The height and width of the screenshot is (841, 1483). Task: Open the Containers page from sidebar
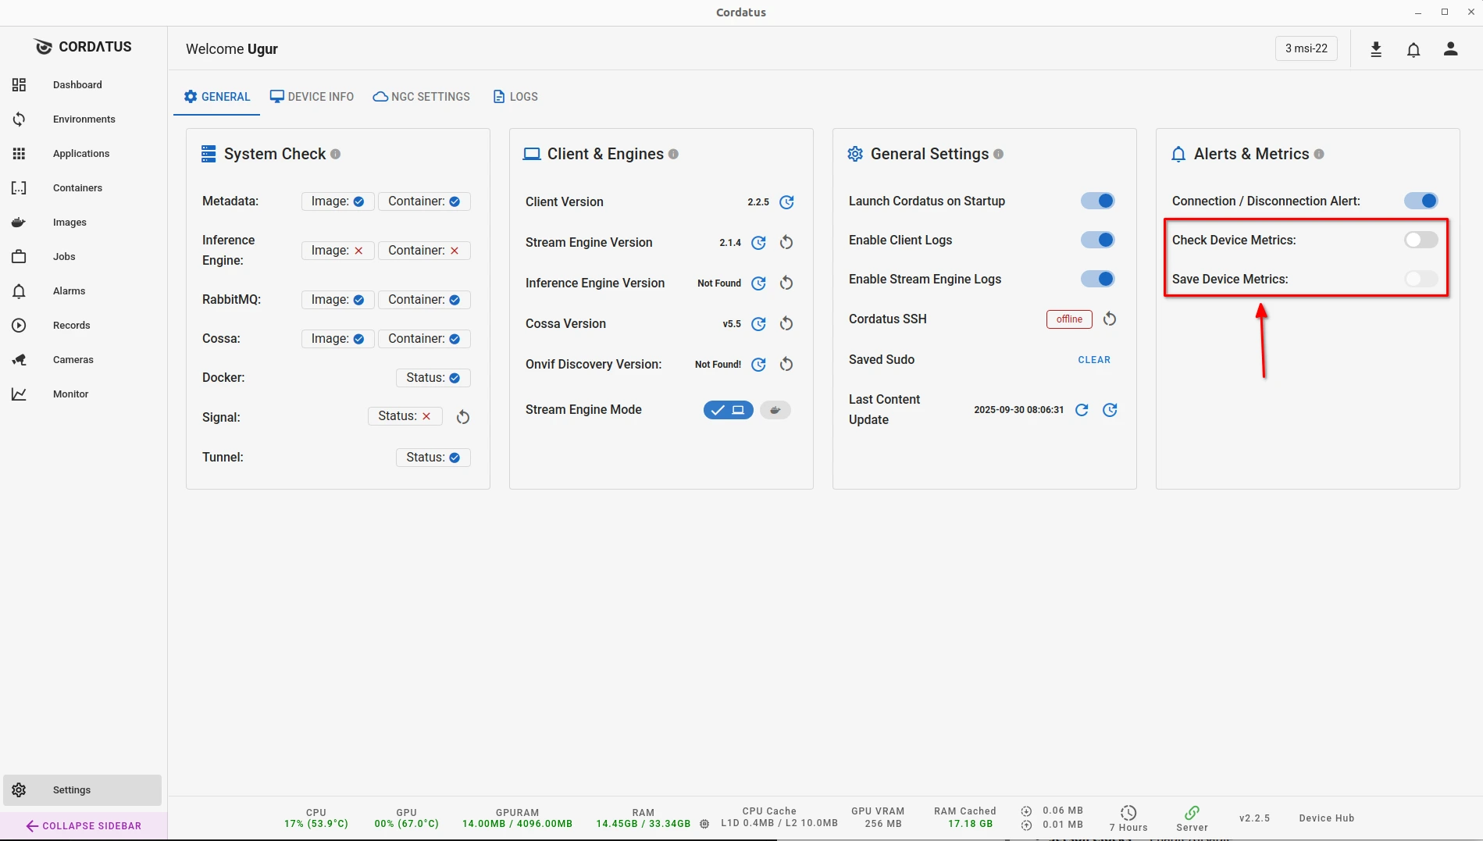pyautogui.click(x=77, y=187)
